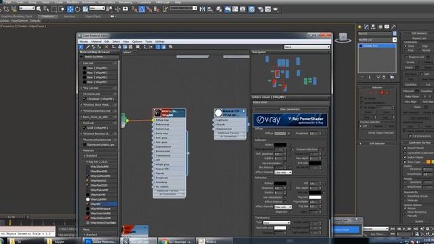Open the Translucency Type dropdown

277,223
